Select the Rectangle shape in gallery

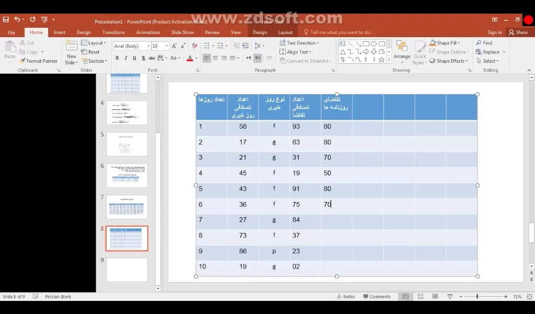coord(366,44)
